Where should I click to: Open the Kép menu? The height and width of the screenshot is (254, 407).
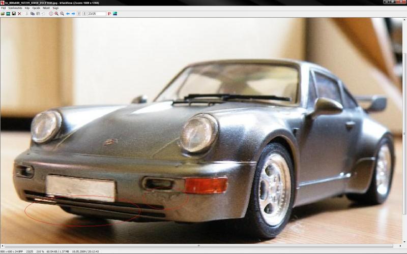point(27,8)
